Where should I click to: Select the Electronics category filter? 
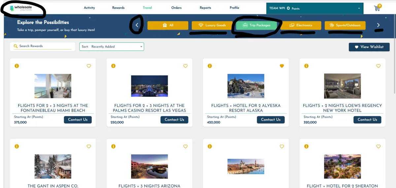(301, 25)
